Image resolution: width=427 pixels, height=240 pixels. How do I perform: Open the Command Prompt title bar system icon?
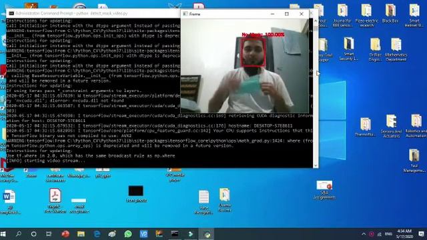[11, 13]
